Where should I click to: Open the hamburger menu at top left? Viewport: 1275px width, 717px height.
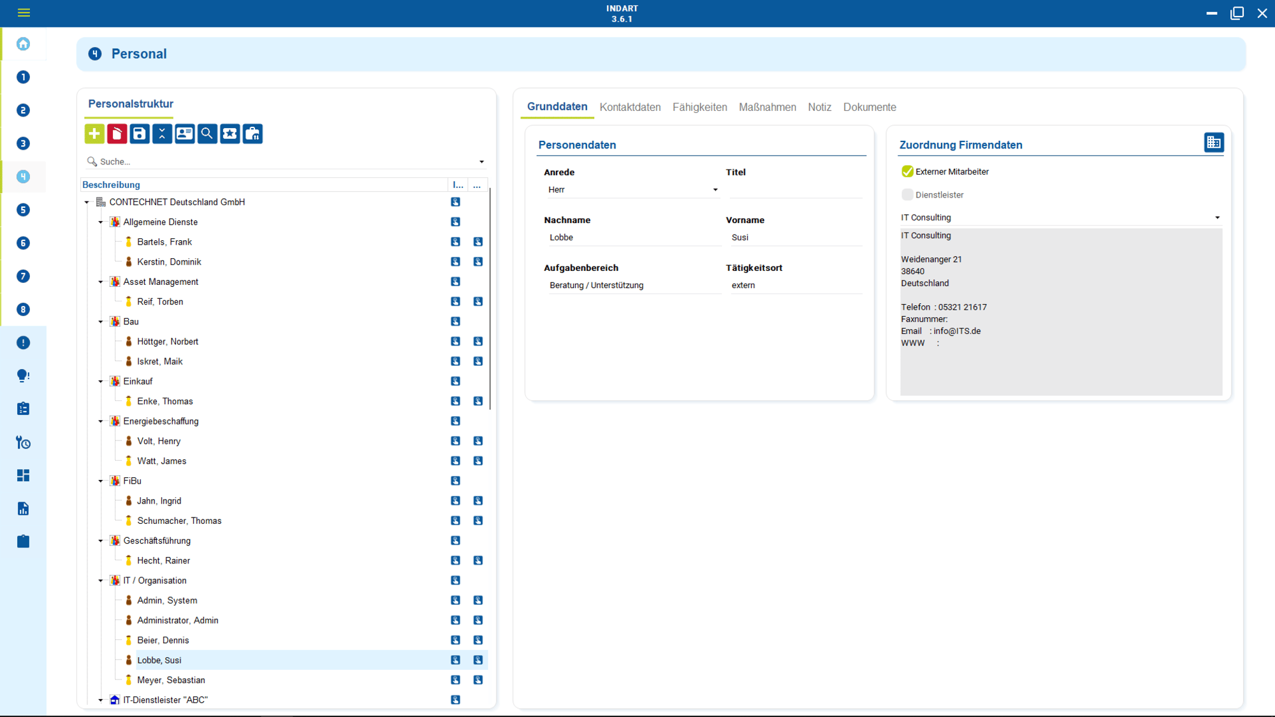coord(24,13)
